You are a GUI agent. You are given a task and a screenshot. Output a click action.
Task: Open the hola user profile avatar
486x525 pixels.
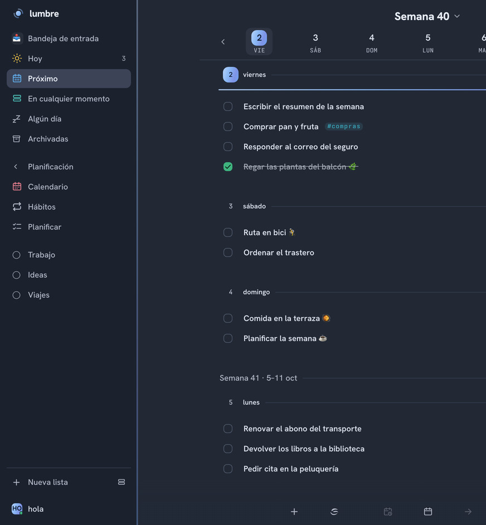(x=17, y=509)
